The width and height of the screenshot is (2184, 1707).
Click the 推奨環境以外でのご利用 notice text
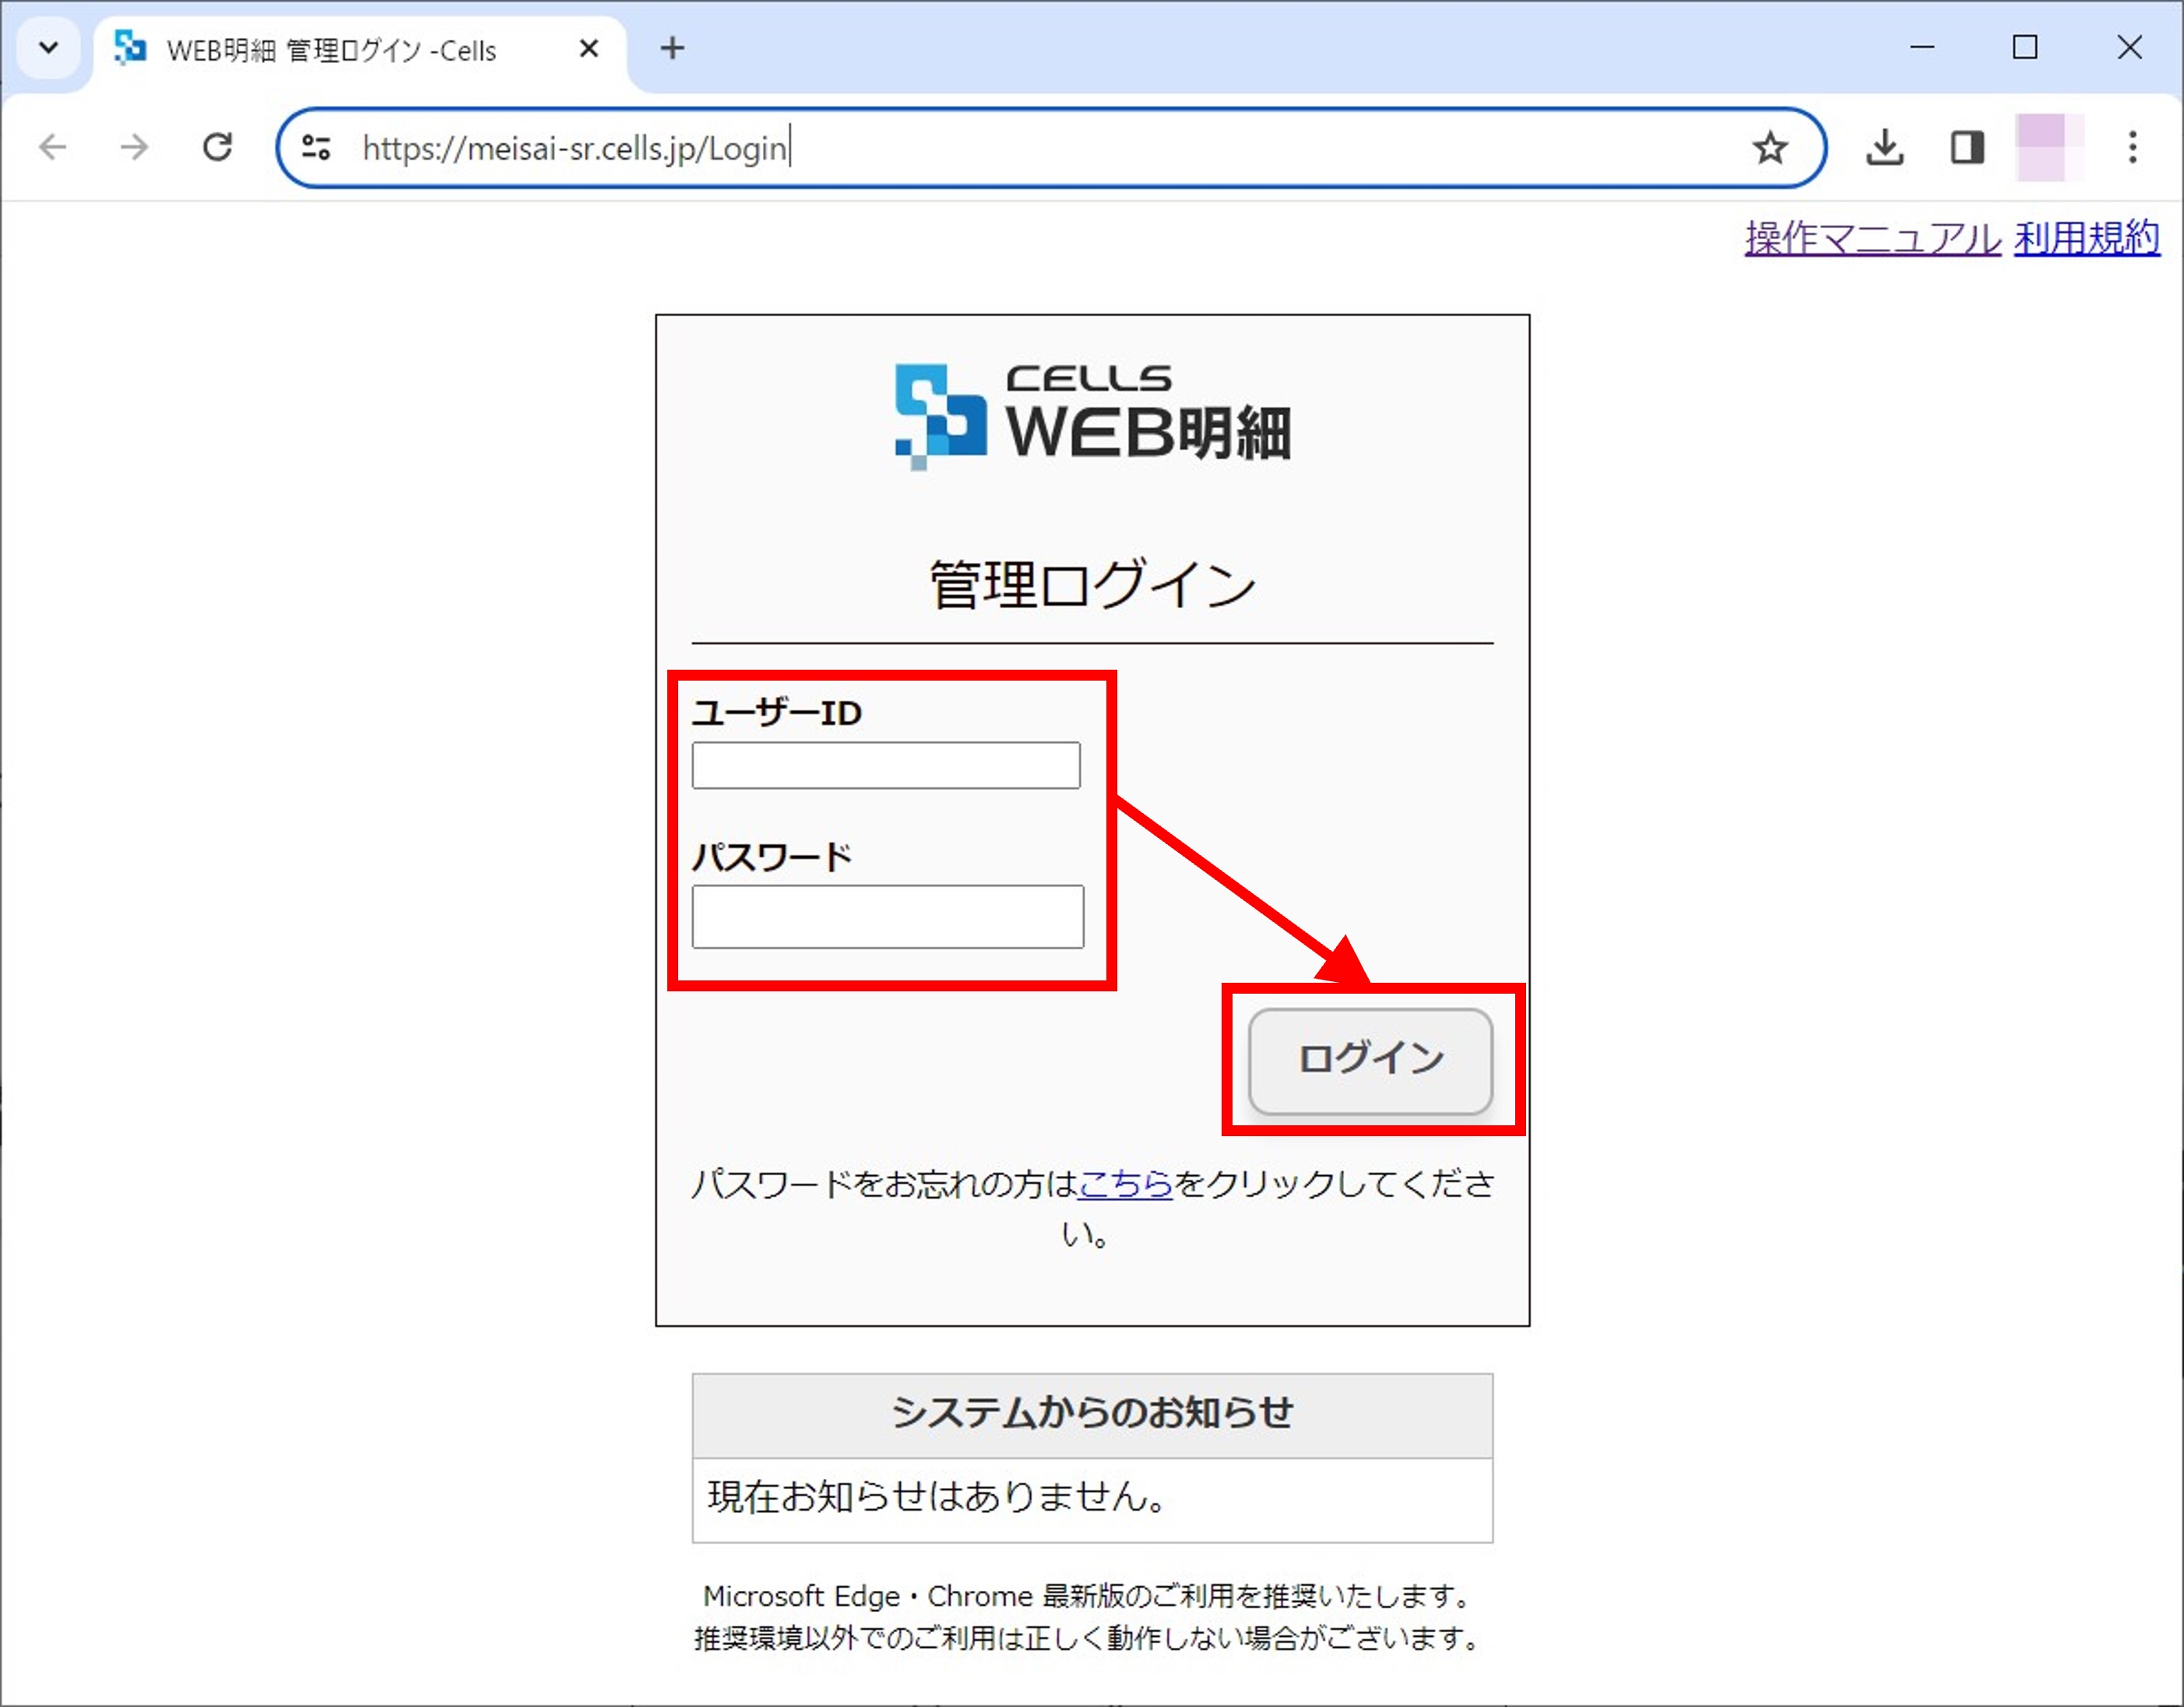pos(1087,1639)
